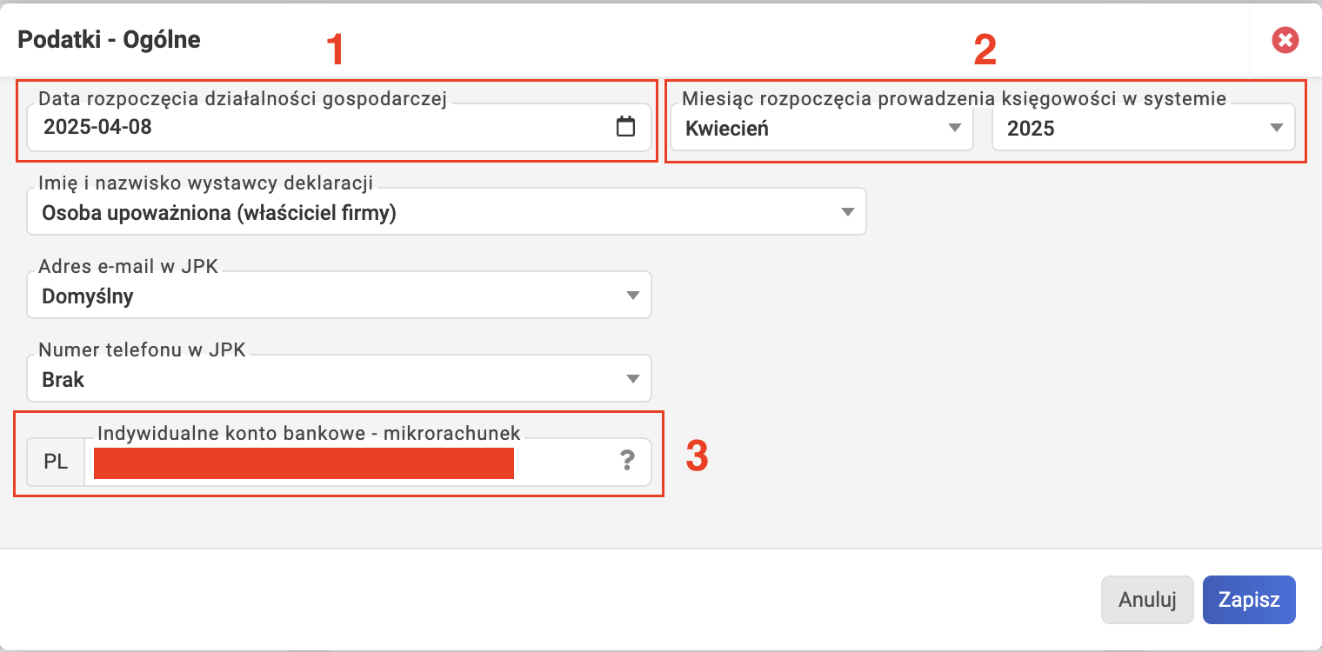The height and width of the screenshot is (652, 1322).
Task: Click the Brak value in Numer telefonu w JPK
Action: [x=63, y=380]
